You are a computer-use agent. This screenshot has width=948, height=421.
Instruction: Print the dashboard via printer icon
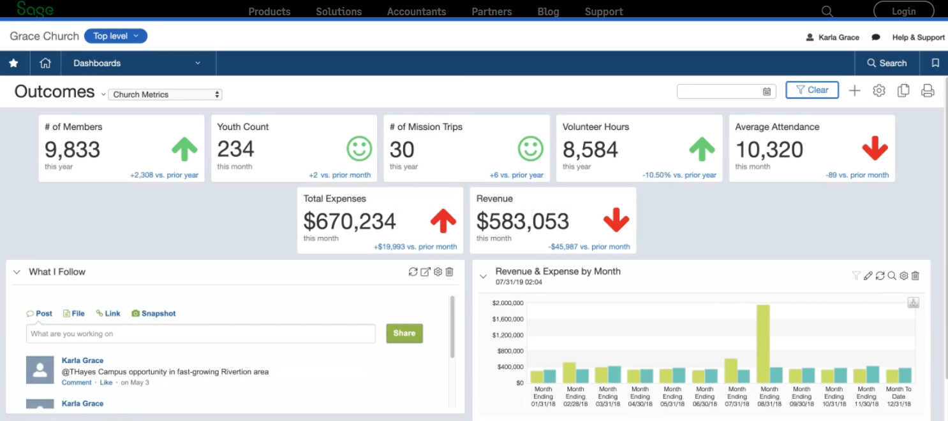click(x=928, y=90)
